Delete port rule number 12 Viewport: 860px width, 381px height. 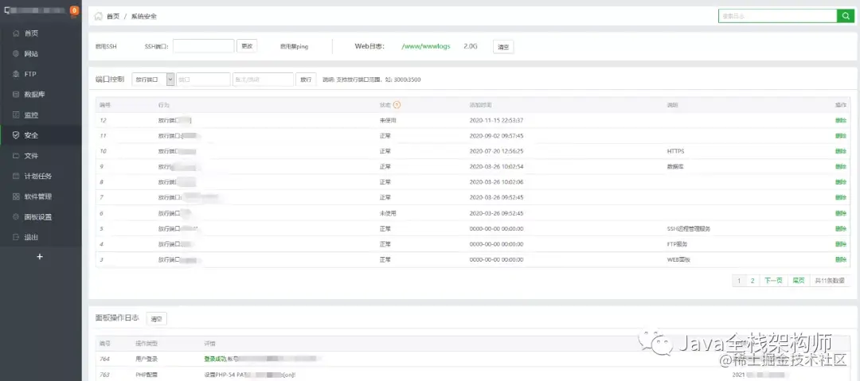pos(840,120)
